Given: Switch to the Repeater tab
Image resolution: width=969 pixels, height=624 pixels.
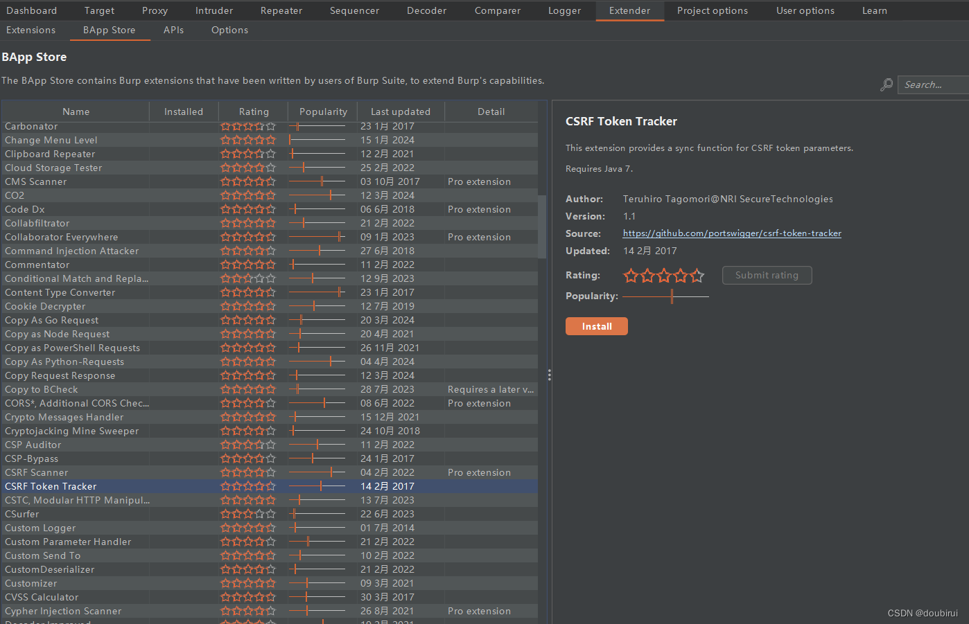Looking at the screenshot, I should (281, 10).
